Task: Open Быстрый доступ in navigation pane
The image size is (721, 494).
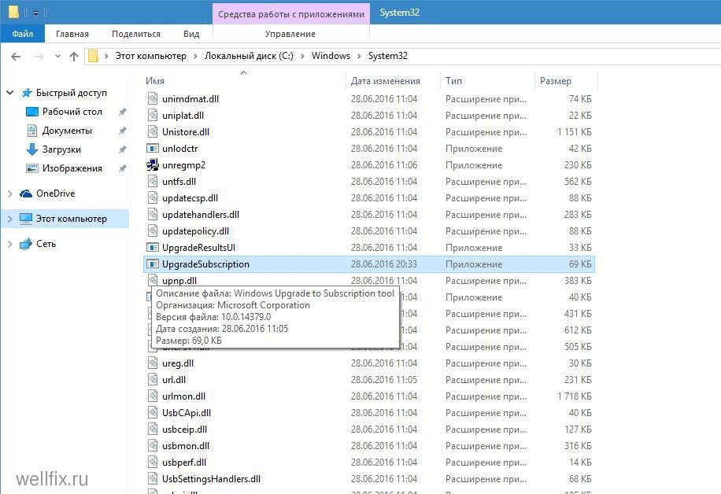Action: coord(72,93)
